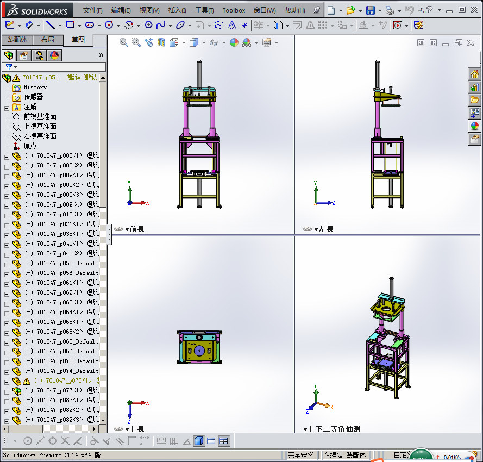483x462 pixels.
Task: Expand the panel tabs with double chevron
Action: pyautogui.click(x=101, y=55)
